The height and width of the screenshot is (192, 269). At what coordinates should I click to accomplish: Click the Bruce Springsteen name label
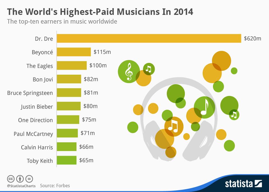tap(30, 93)
